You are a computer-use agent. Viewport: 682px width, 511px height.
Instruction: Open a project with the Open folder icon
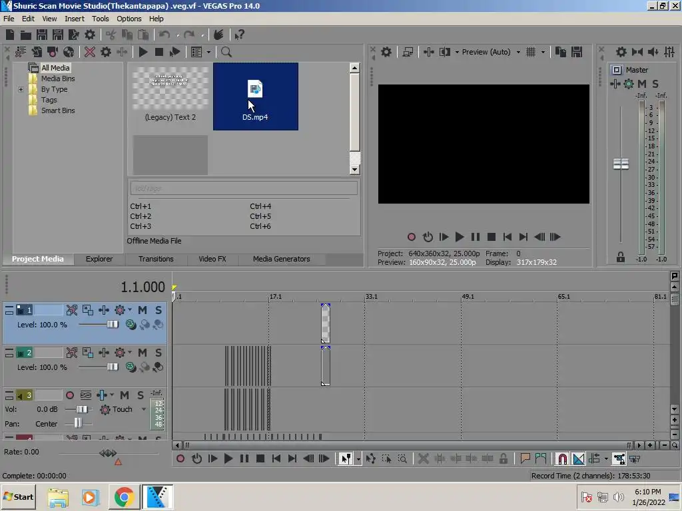click(26, 35)
